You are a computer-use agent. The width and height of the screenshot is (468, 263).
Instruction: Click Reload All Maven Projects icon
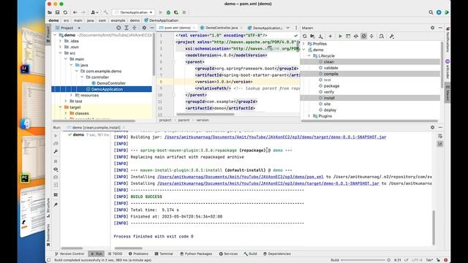[304, 37]
